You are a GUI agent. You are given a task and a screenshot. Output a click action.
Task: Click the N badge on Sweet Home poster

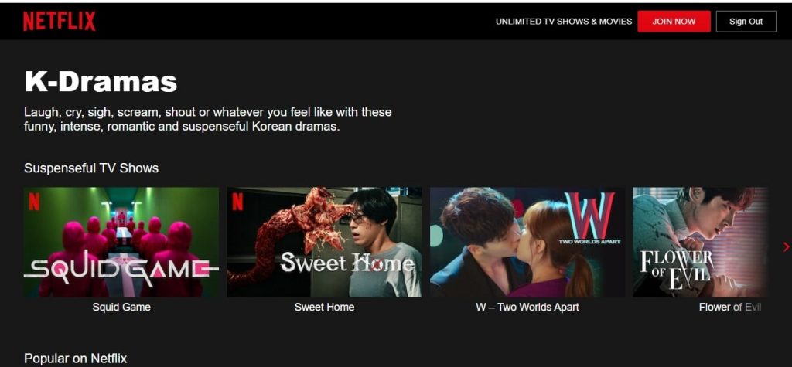coord(237,201)
